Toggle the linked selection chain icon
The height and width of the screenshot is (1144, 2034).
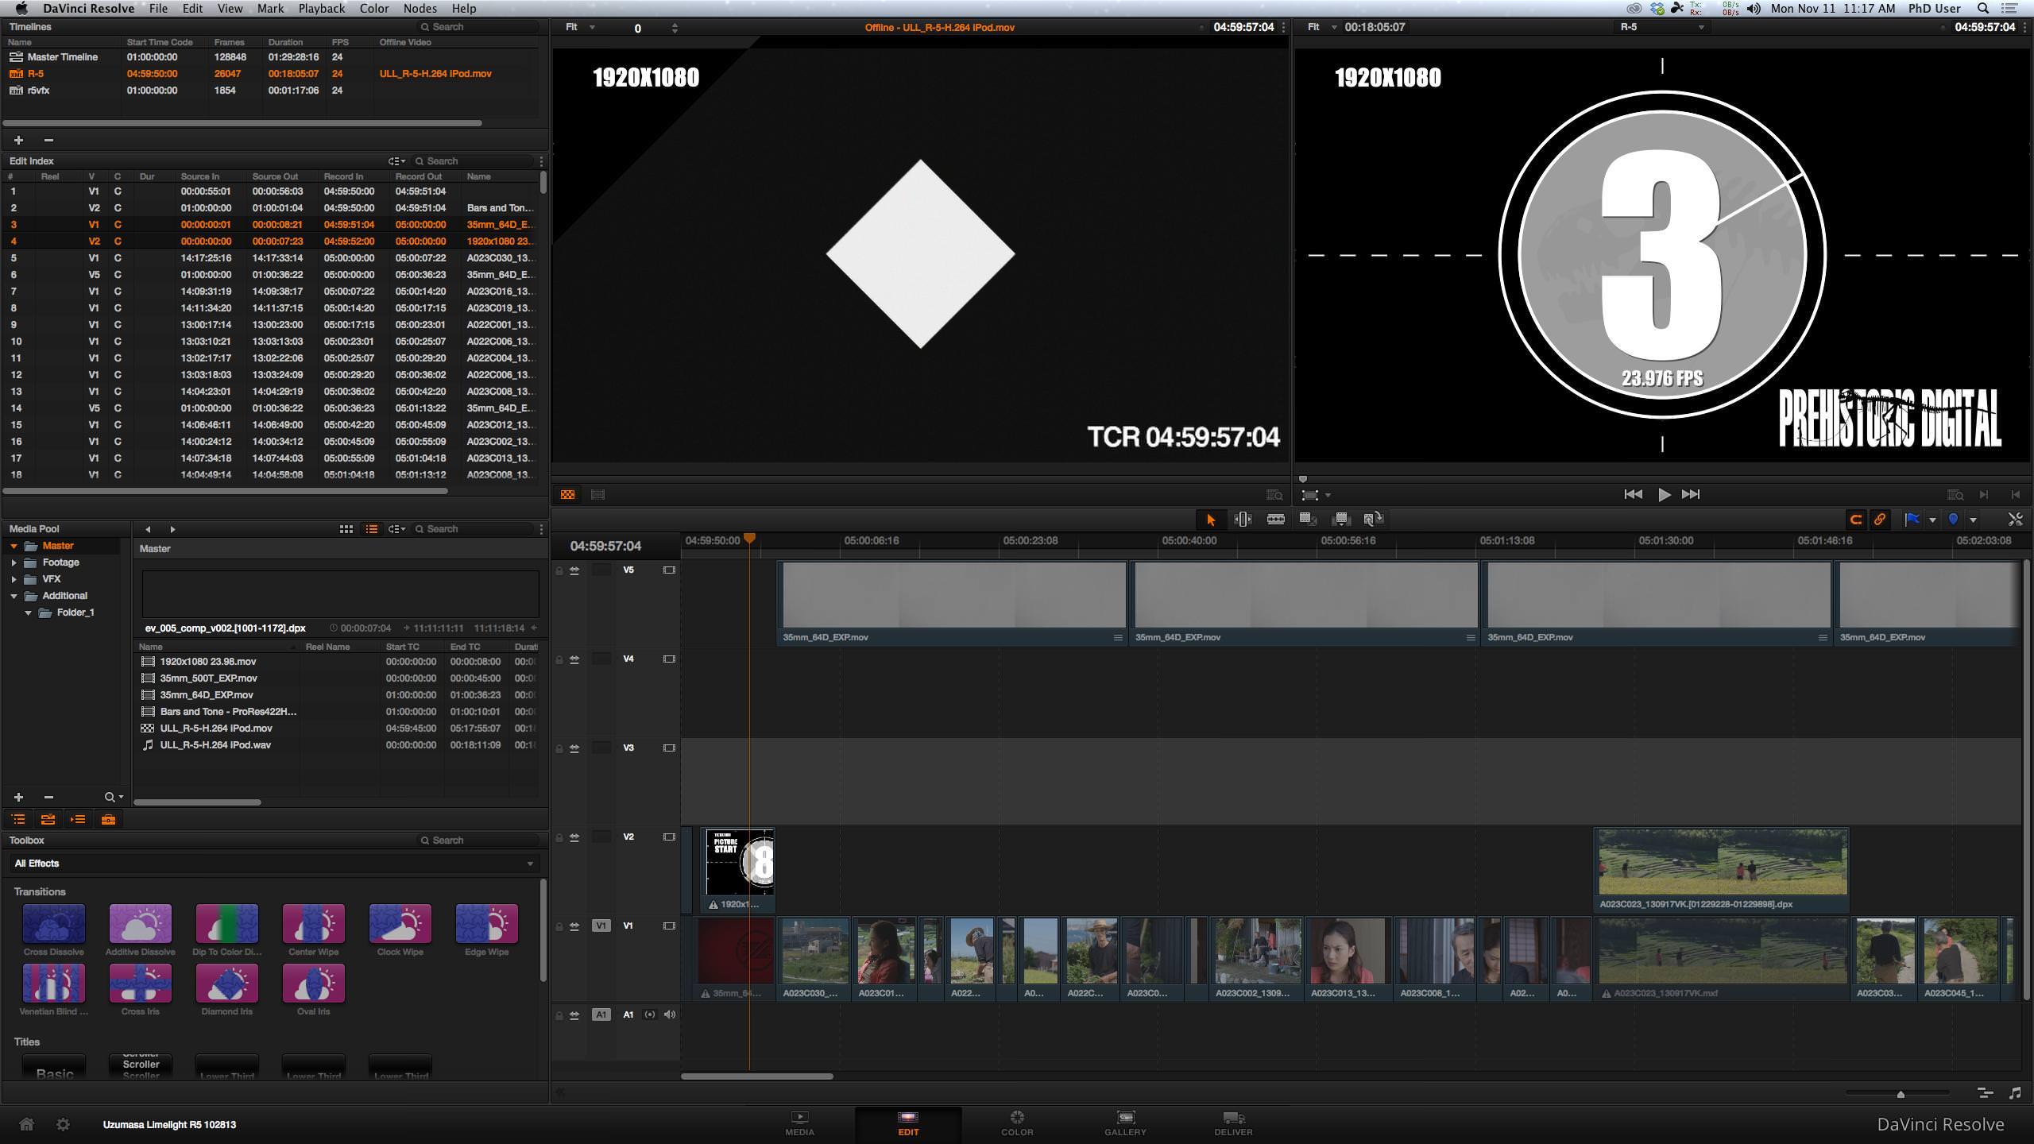[x=1880, y=520]
